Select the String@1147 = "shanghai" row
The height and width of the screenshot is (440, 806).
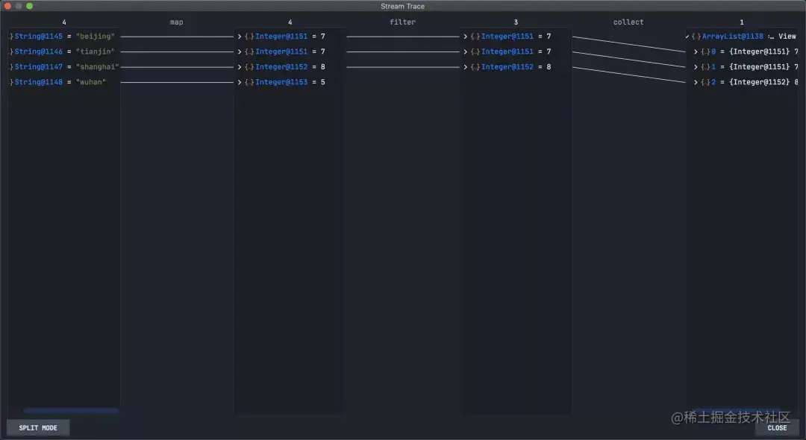[x=63, y=66]
